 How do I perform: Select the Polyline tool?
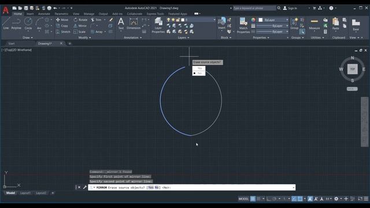pos(16,23)
